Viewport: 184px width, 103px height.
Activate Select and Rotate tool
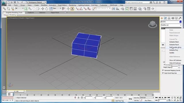point(47,9)
